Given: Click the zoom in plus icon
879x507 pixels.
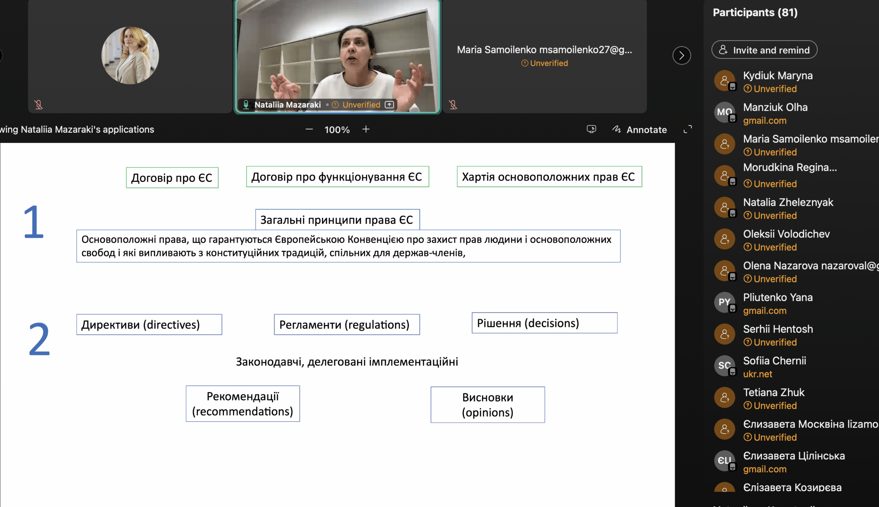Looking at the screenshot, I should coord(366,130).
